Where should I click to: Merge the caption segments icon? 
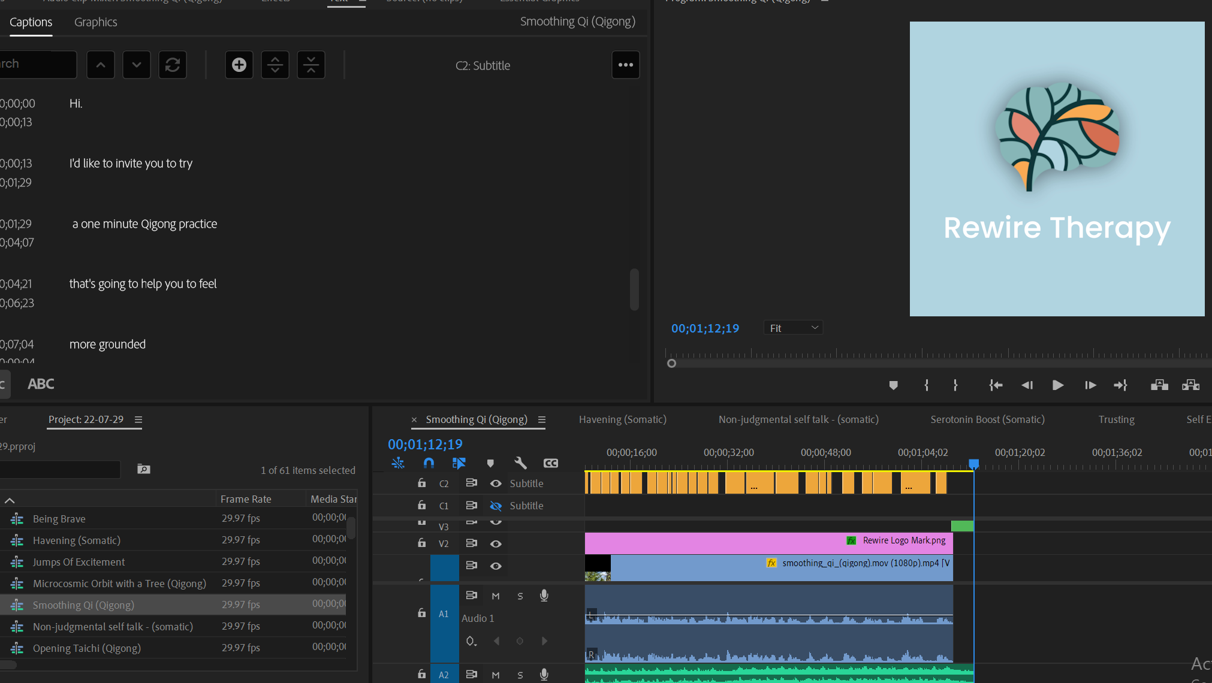tap(311, 65)
